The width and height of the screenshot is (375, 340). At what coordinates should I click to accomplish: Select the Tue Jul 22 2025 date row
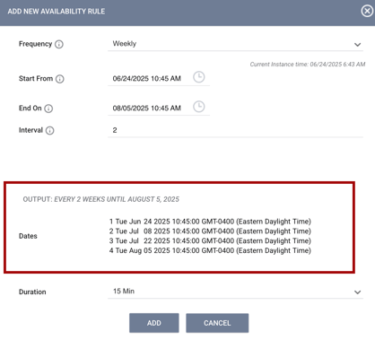(210, 240)
